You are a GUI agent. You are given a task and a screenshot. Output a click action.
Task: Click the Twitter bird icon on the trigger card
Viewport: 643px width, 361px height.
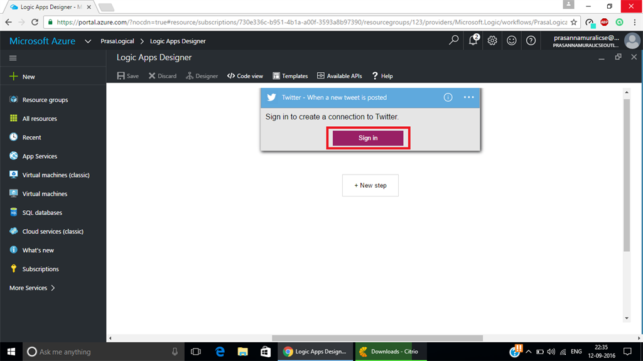tap(271, 97)
